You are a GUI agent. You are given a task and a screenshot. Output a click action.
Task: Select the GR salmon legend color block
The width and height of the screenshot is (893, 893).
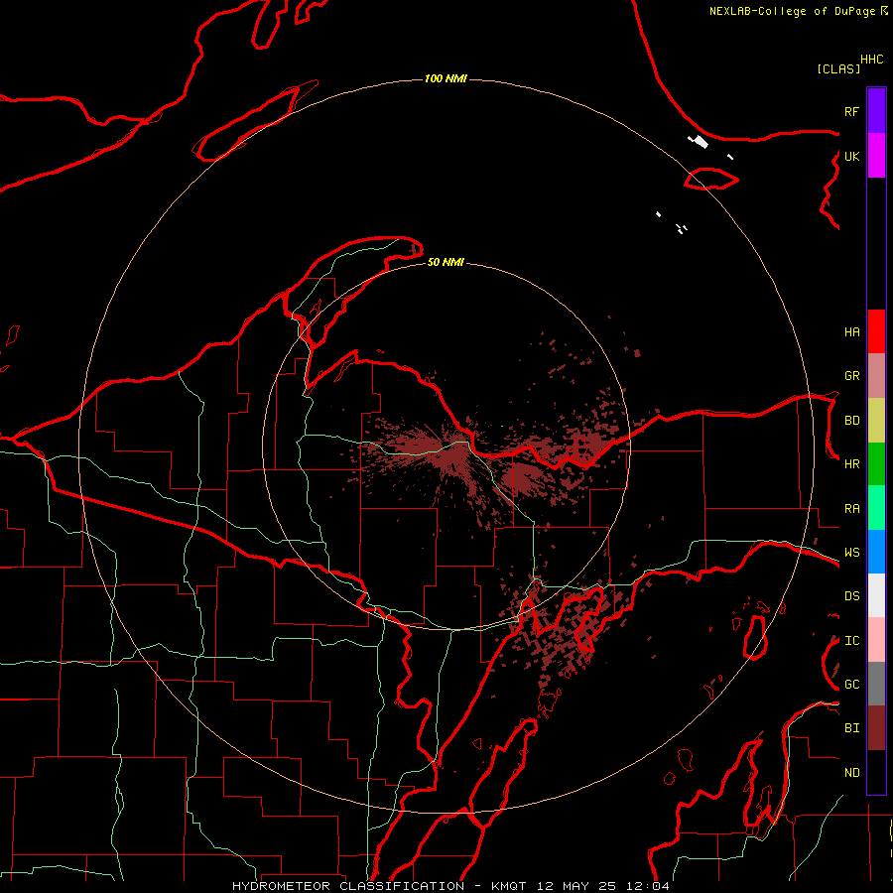point(876,376)
